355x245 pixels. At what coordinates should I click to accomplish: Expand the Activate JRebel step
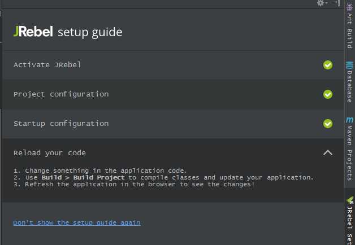coord(173,65)
